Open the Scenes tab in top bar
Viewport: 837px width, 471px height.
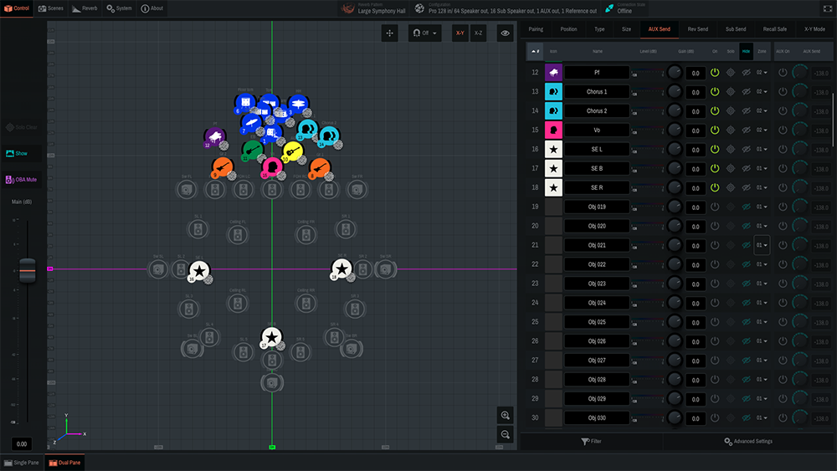[x=51, y=8]
